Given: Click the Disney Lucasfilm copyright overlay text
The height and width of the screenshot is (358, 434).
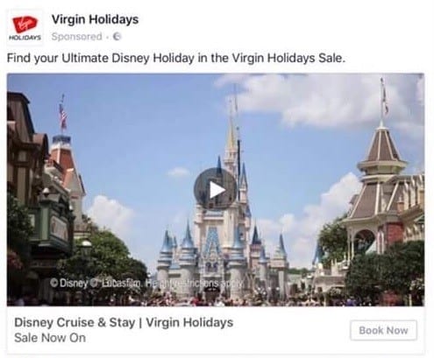Looking at the screenshot, I should coord(146,283).
